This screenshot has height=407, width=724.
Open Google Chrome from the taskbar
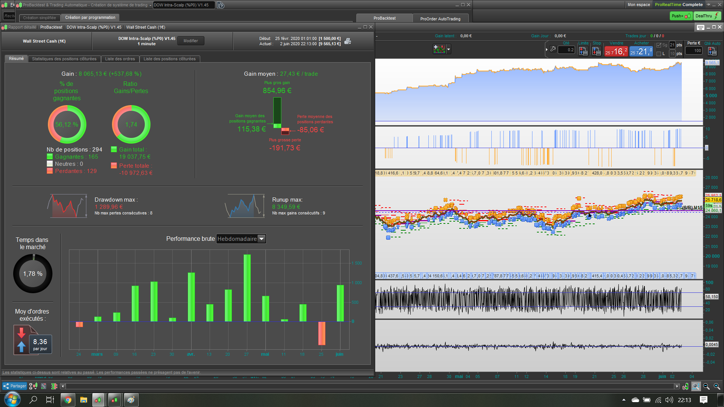(68, 400)
